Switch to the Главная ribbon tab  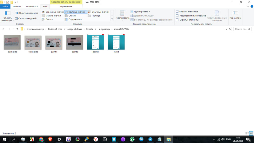point(17,6)
